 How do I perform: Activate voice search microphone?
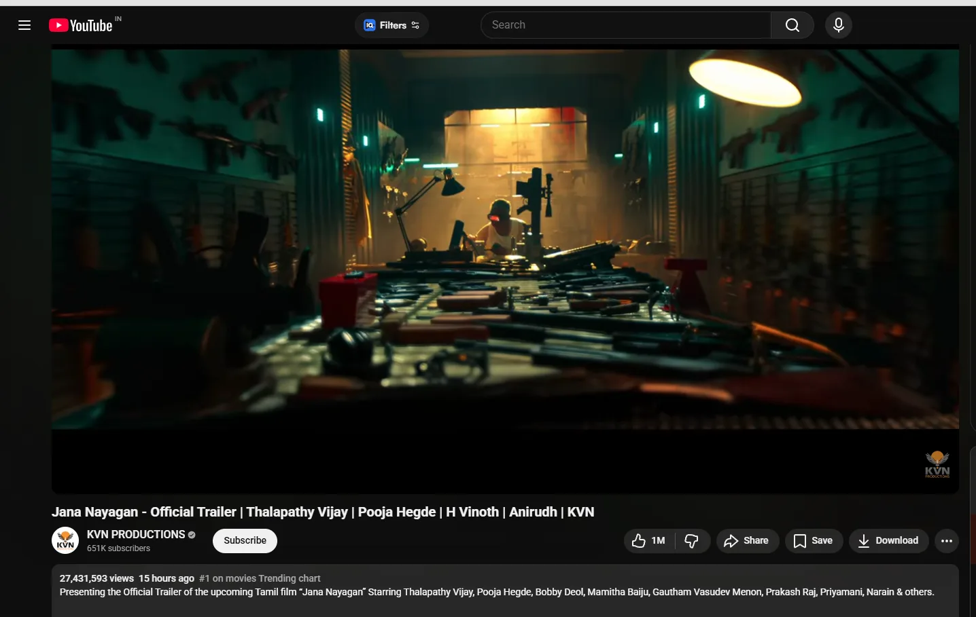[x=838, y=25]
